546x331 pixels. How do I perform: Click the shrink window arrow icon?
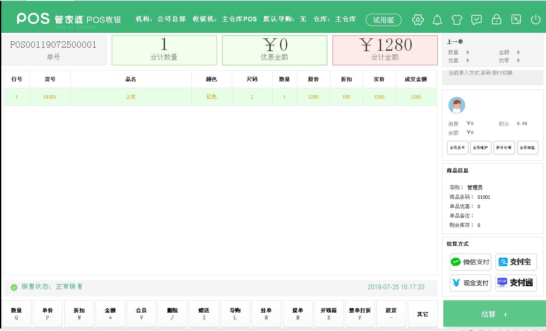(x=516, y=20)
